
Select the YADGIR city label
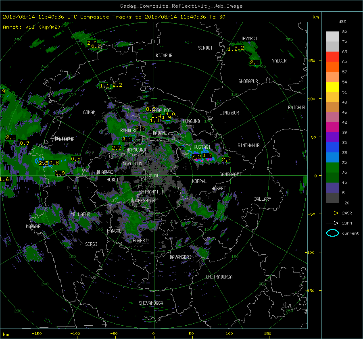[x=279, y=61]
